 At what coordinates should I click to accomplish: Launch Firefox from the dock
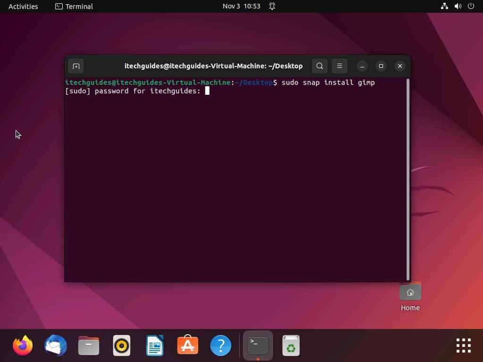[23, 345]
